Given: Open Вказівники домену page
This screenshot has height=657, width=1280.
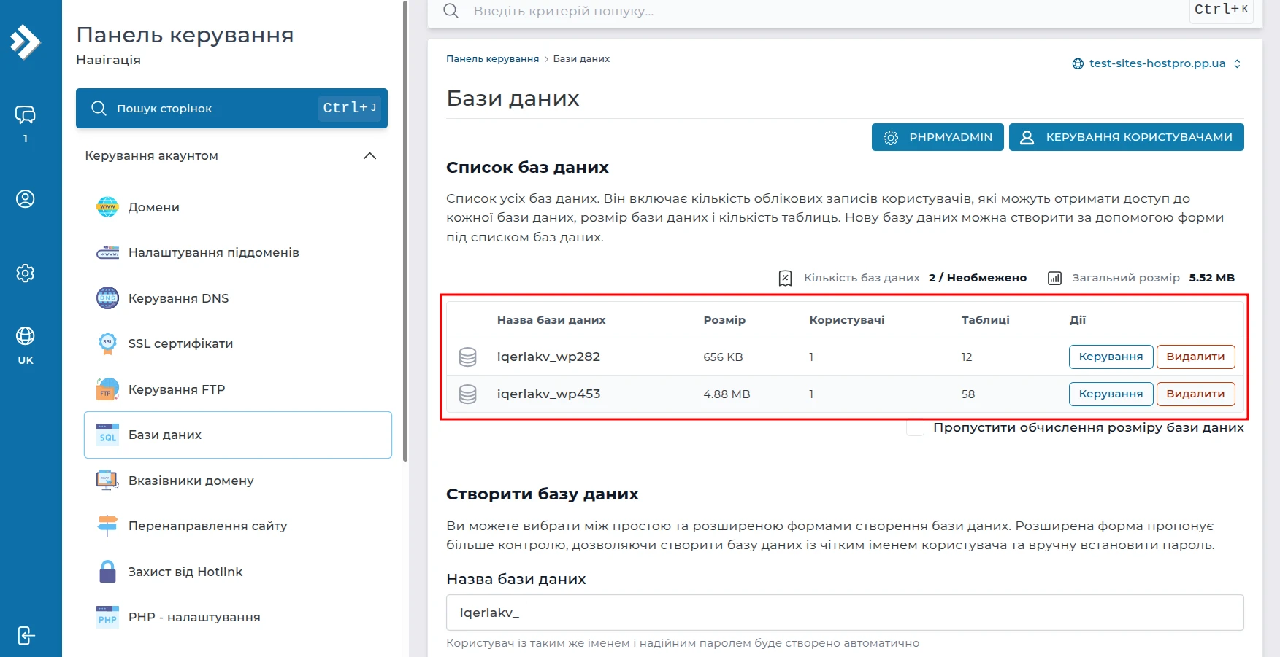Looking at the screenshot, I should tap(237, 481).
